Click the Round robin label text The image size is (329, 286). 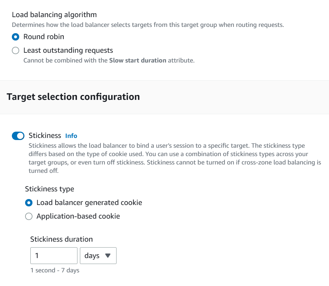[44, 37]
